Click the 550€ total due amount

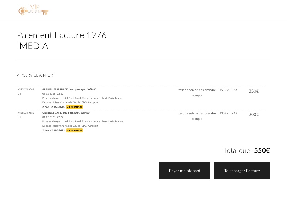pos(262,150)
